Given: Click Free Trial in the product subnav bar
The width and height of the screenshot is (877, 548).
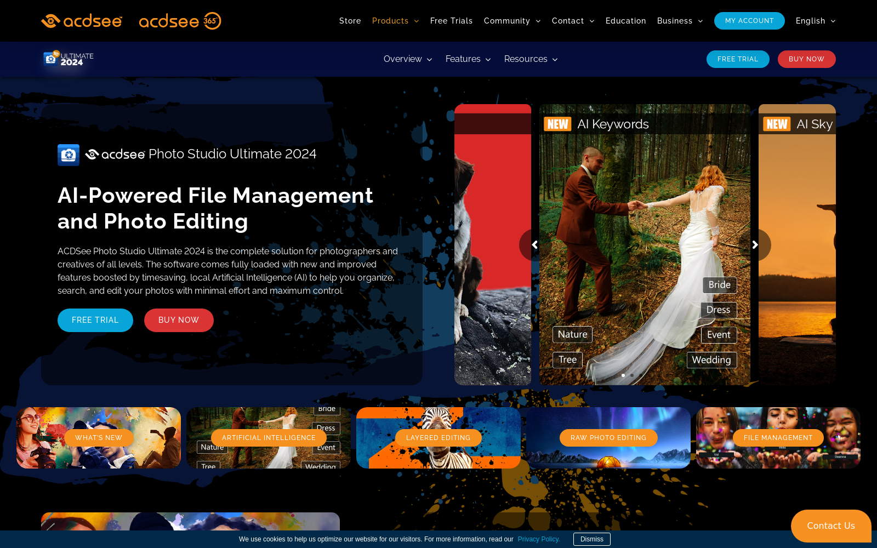Looking at the screenshot, I should coord(738,59).
